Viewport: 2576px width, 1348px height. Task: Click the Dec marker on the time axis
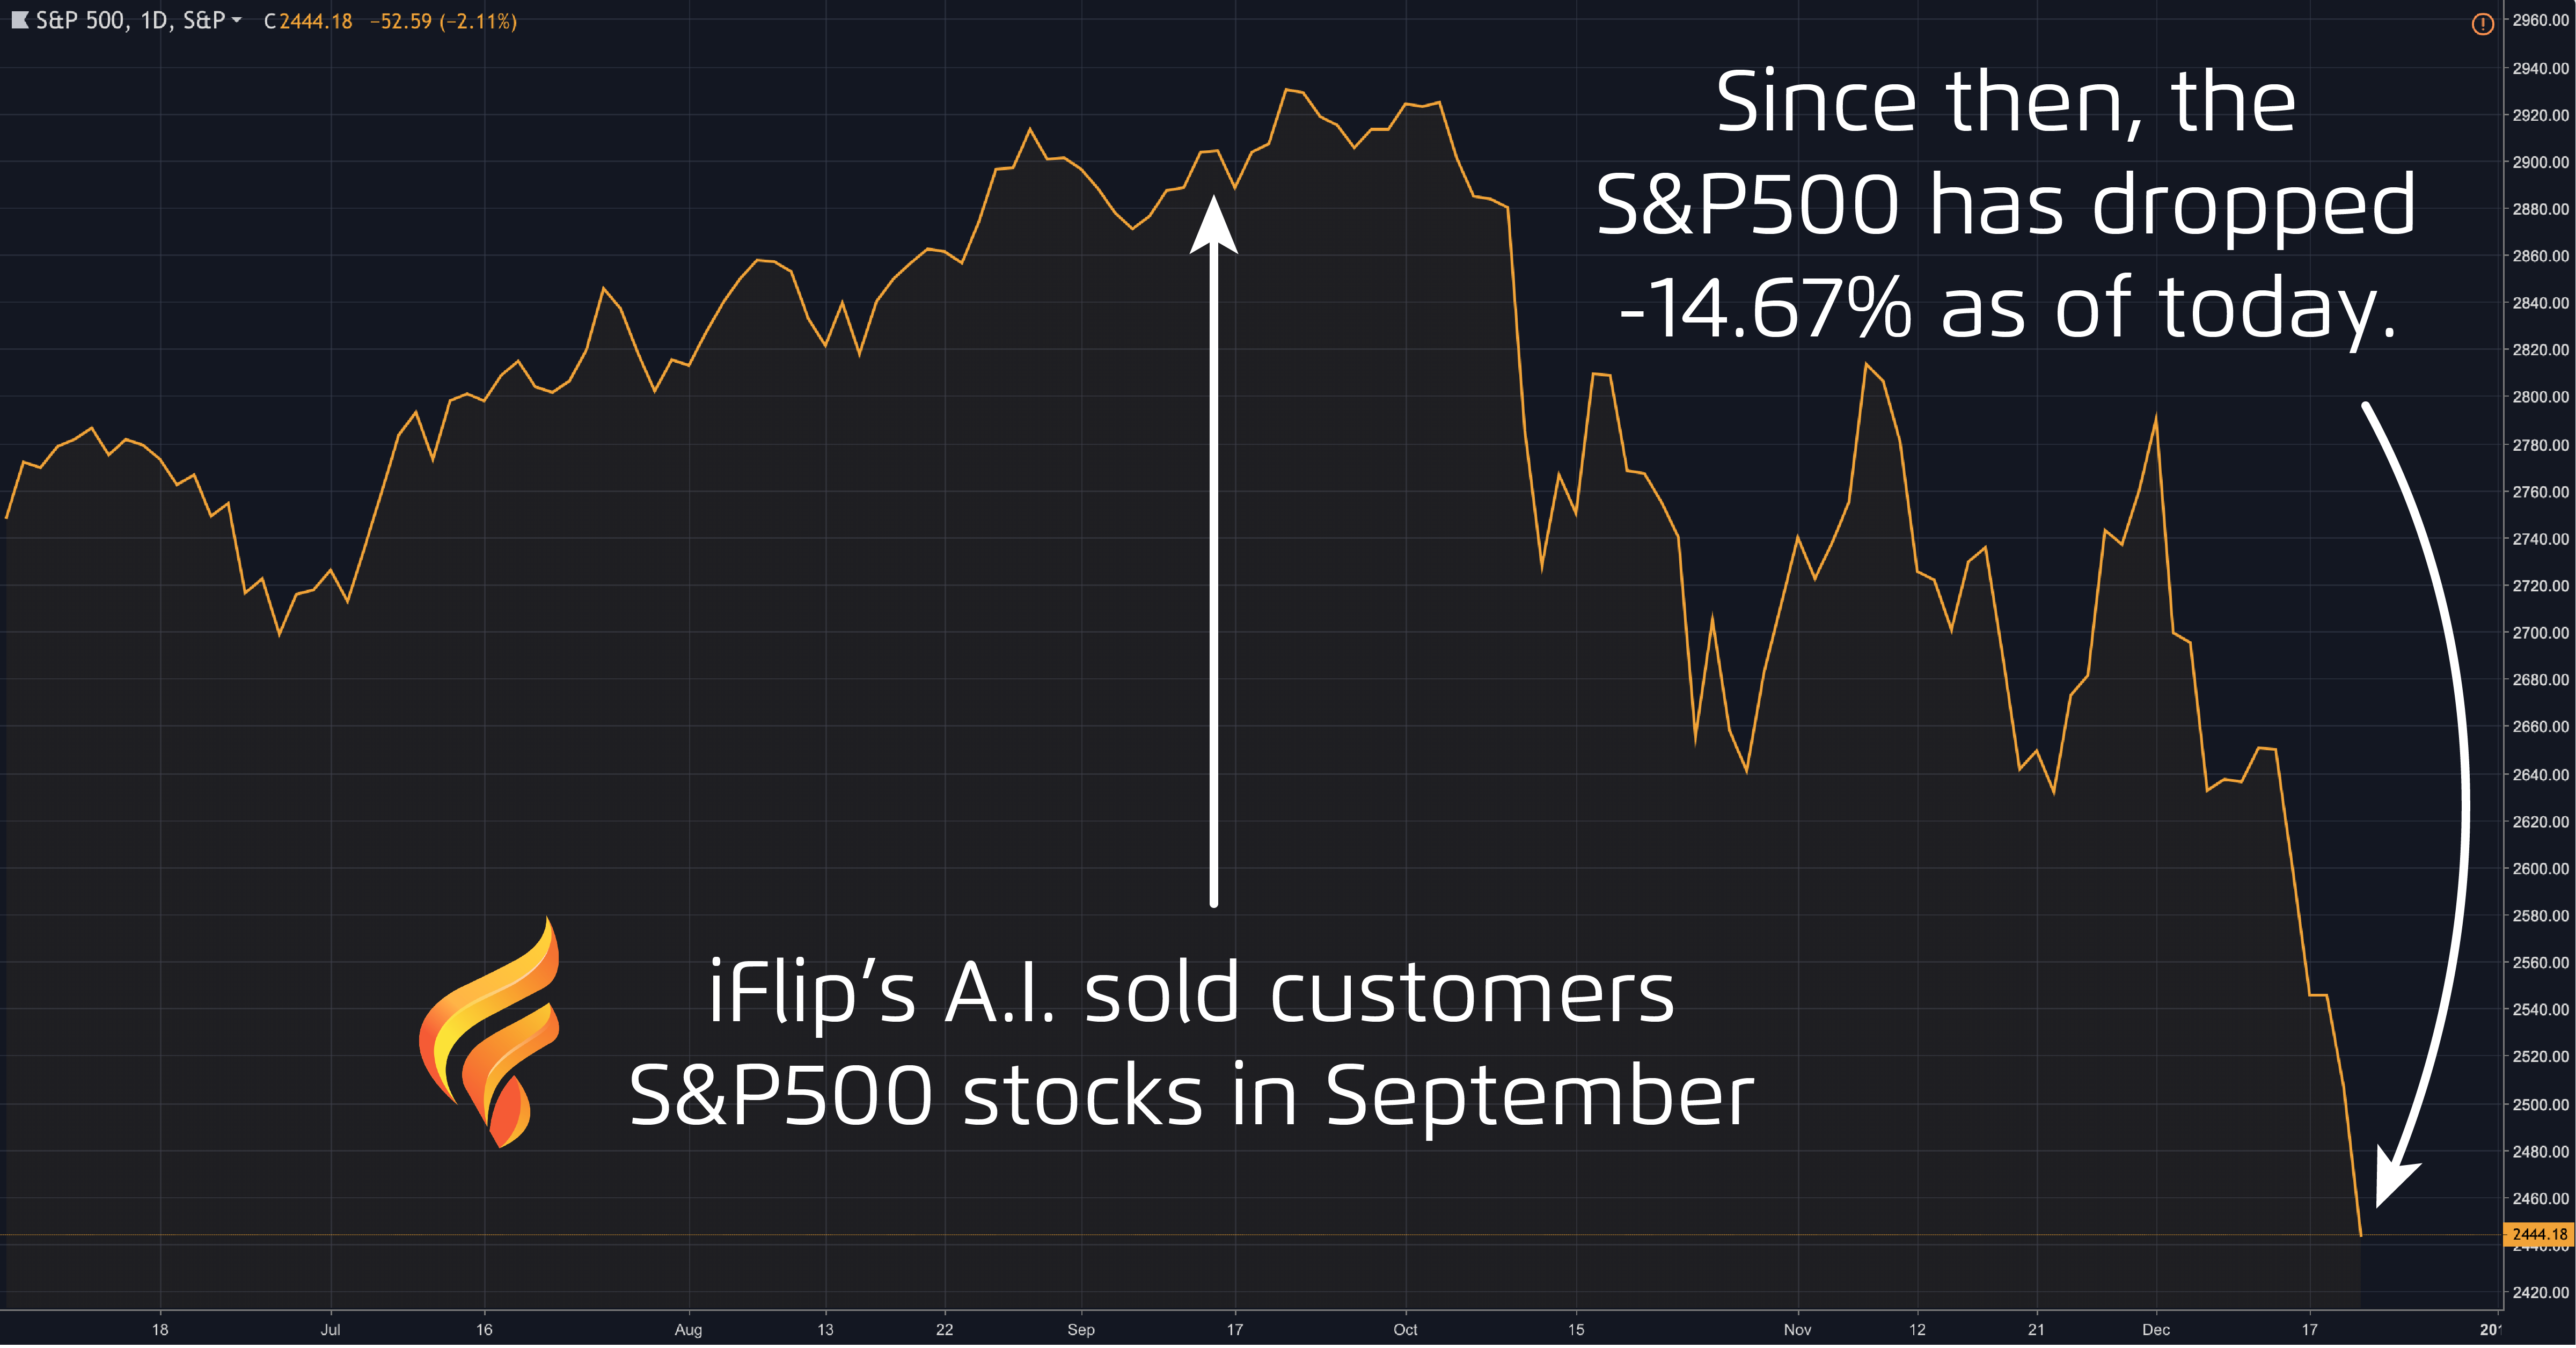tap(2156, 1329)
